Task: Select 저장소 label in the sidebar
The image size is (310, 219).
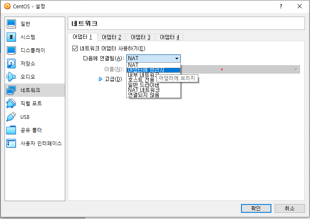Action: click(x=28, y=64)
